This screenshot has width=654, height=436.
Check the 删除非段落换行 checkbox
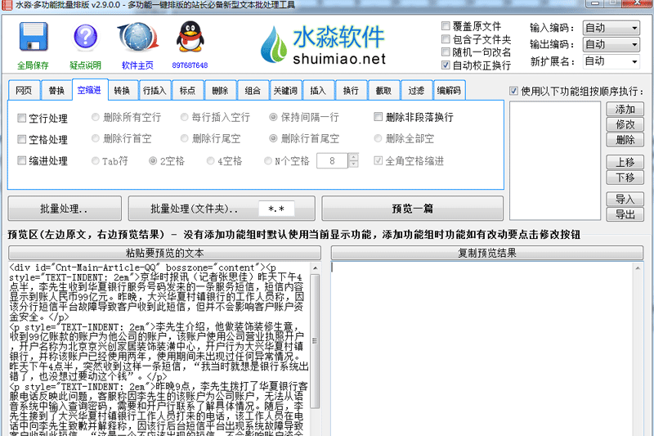[379, 117]
